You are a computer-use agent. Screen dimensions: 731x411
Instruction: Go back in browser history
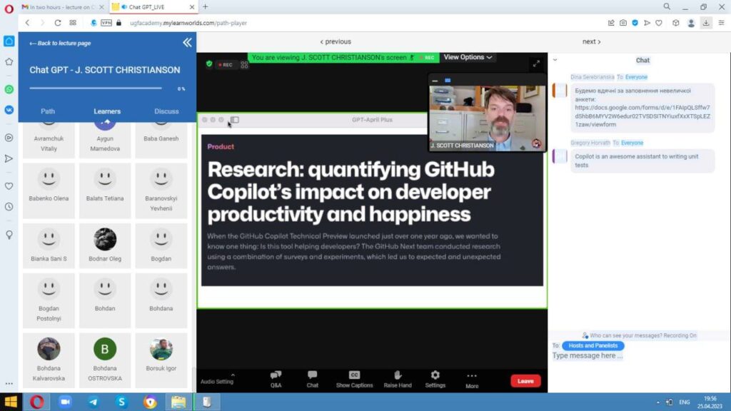pyautogui.click(x=28, y=23)
